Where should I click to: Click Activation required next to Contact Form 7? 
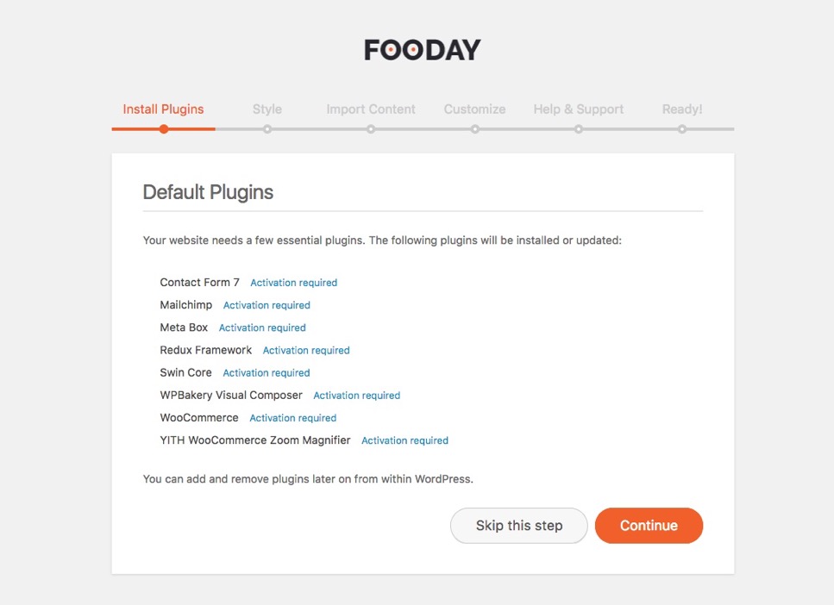tap(293, 283)
